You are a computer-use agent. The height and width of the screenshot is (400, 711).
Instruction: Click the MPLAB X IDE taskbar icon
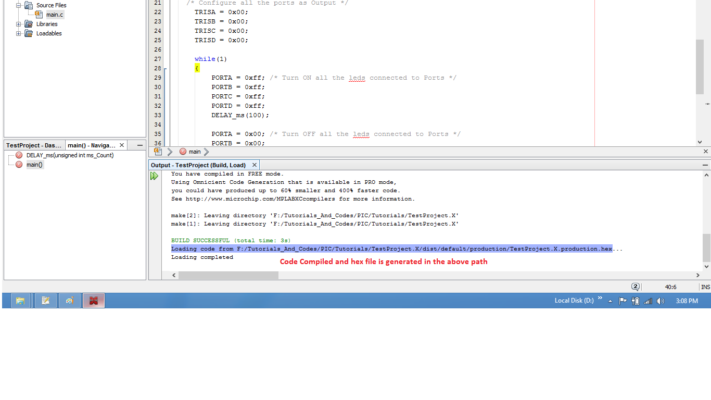click(x=94, y=301)
